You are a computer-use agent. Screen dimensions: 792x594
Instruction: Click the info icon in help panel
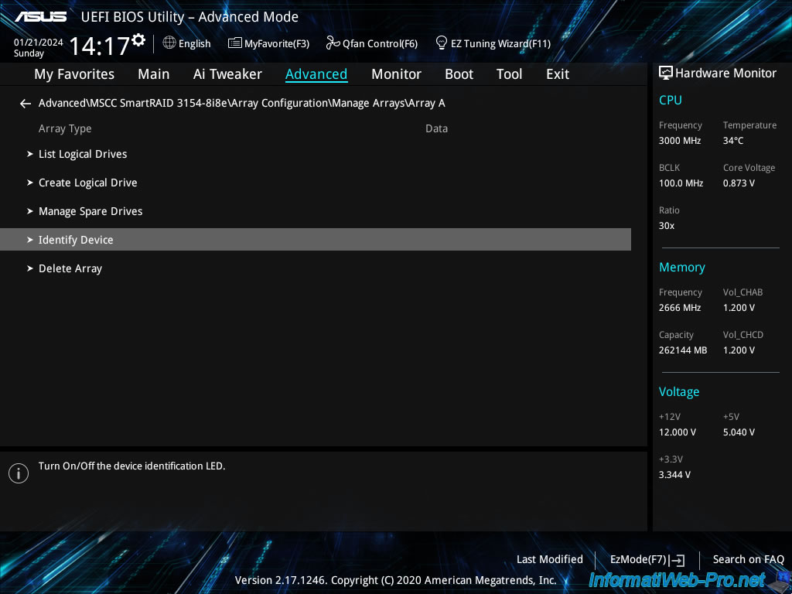[19, 473]
